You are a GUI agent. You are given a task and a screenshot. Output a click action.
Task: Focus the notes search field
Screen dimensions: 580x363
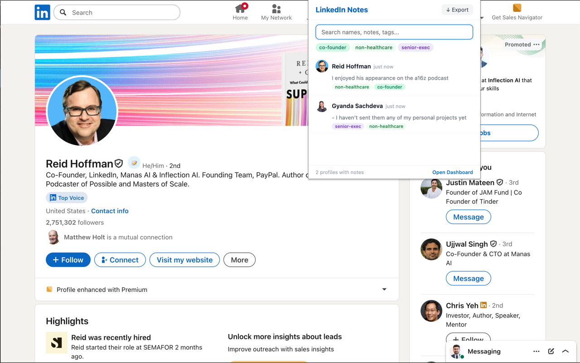(394, 32)
